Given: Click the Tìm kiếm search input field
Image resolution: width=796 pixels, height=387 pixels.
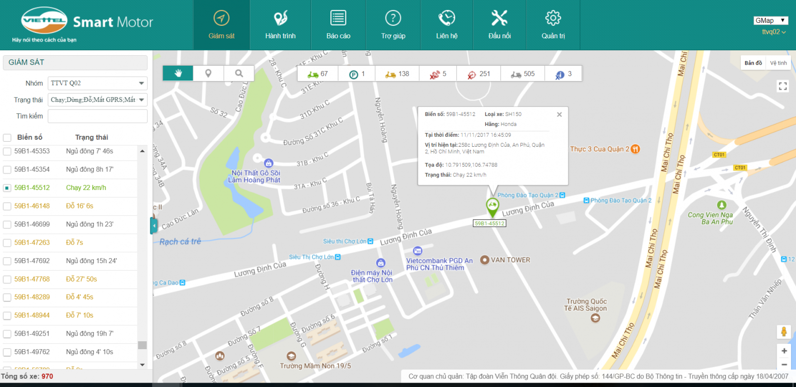Looking at the screenshot, I should tap(98, 116).
